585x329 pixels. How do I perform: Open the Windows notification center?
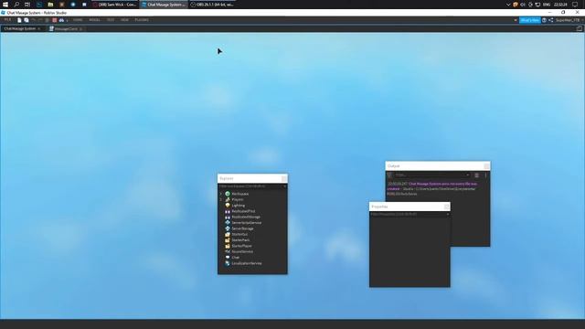click(575, 5)
